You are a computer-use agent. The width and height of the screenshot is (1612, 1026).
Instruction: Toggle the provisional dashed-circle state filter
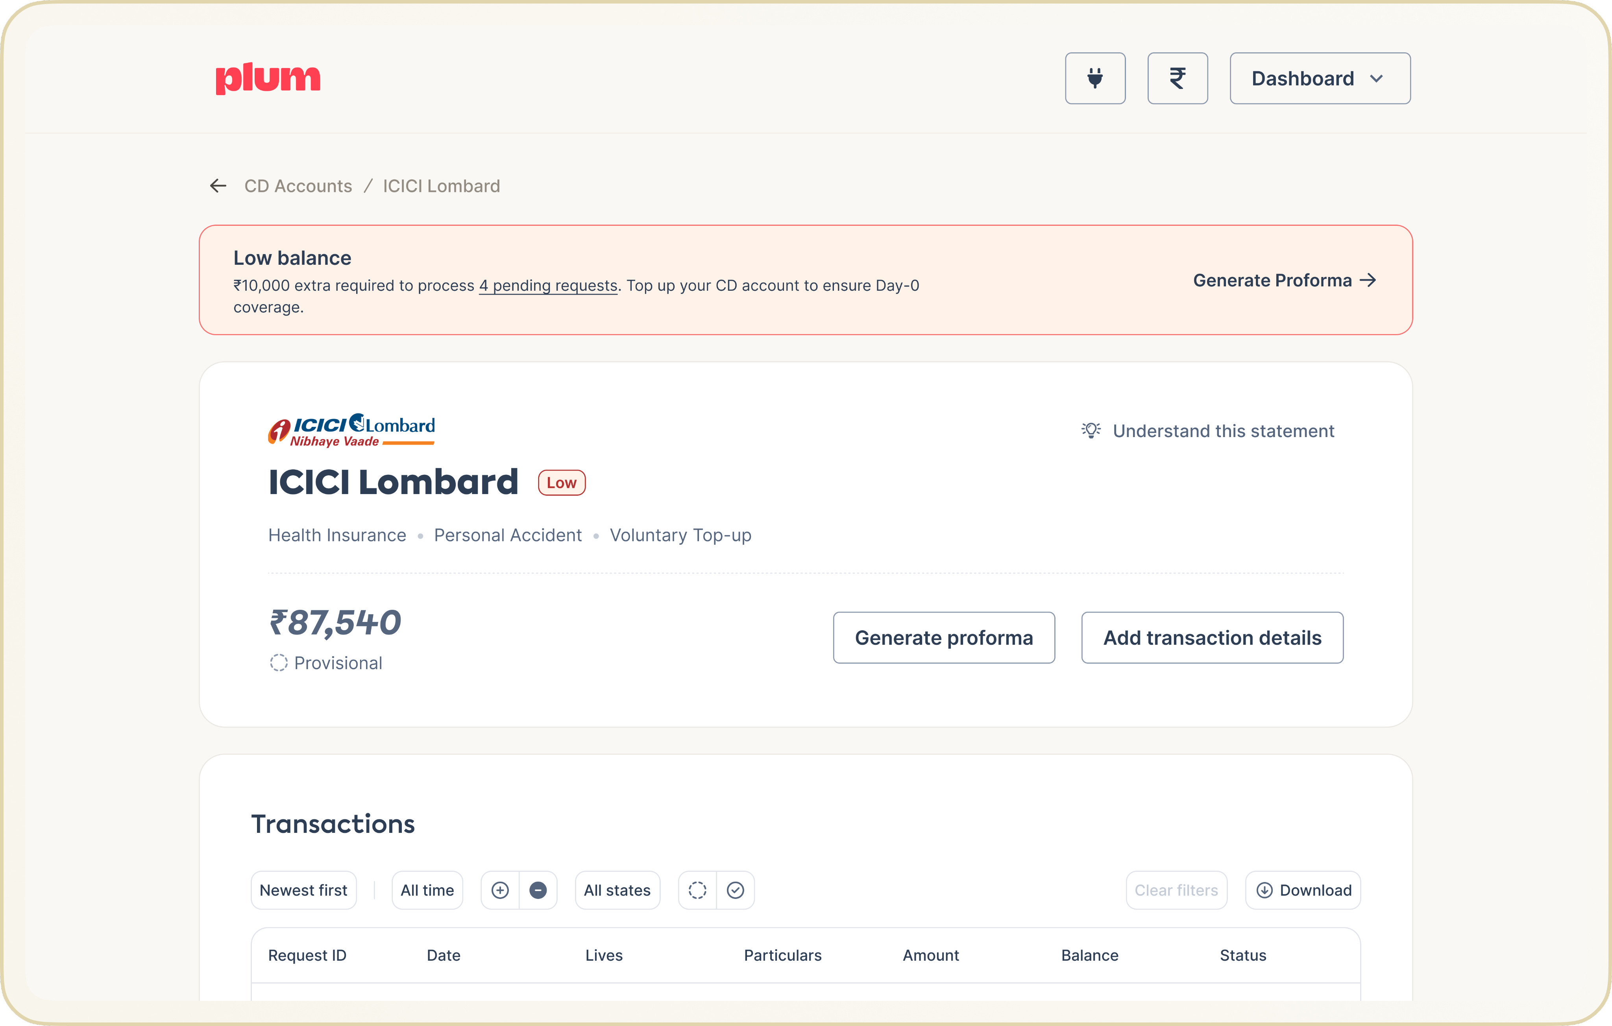point(697,889)
